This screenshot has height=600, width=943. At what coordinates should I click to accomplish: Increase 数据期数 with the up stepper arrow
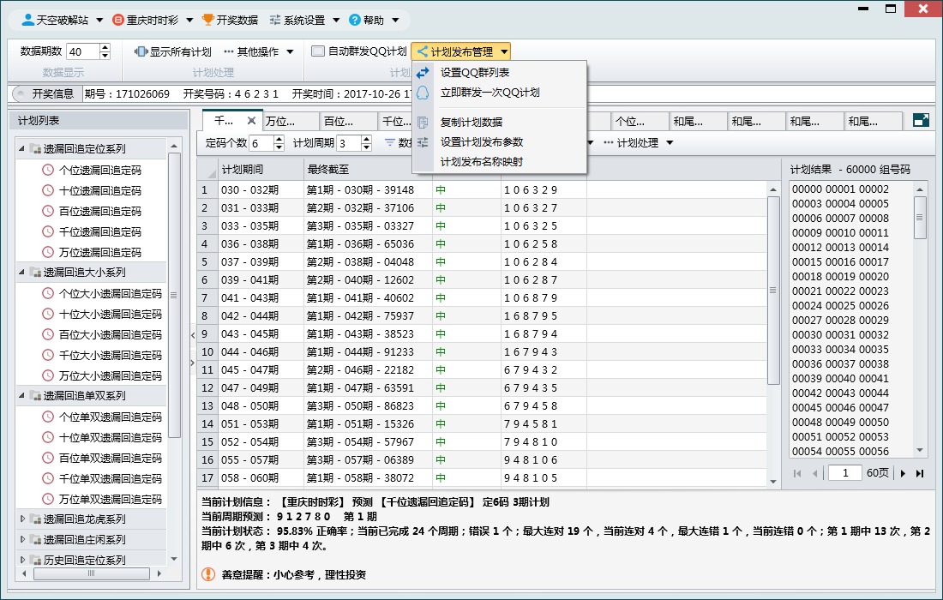pos(105,45)
